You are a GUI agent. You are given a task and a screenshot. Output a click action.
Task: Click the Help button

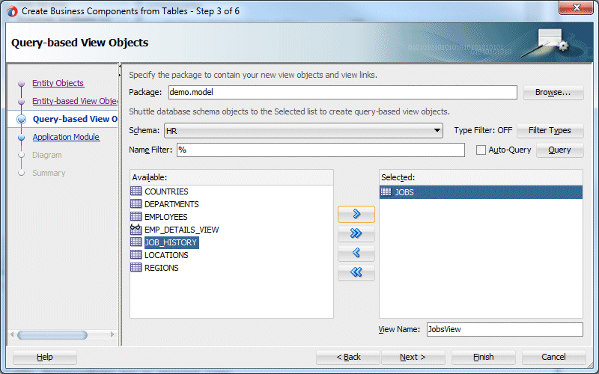45,358
